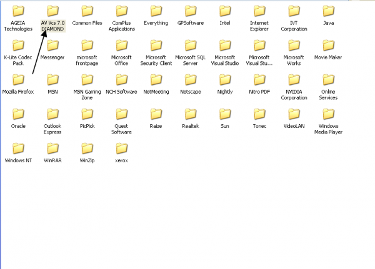Select the Common Files folder
Image resolution: width=375 pixels, height=269 pixels.
[x=87, y=11]
